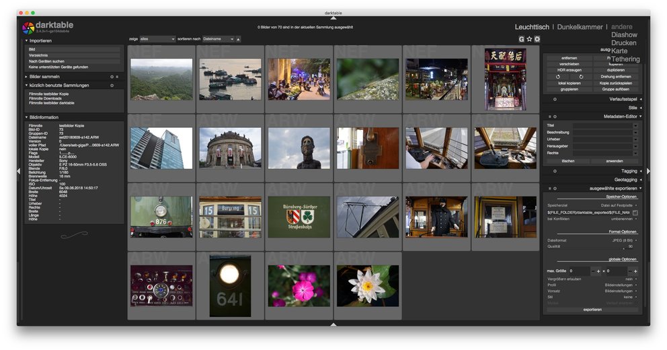Increase max. Größe width with plus
Screen dimensions: 667x350
(x=598, y=271)
